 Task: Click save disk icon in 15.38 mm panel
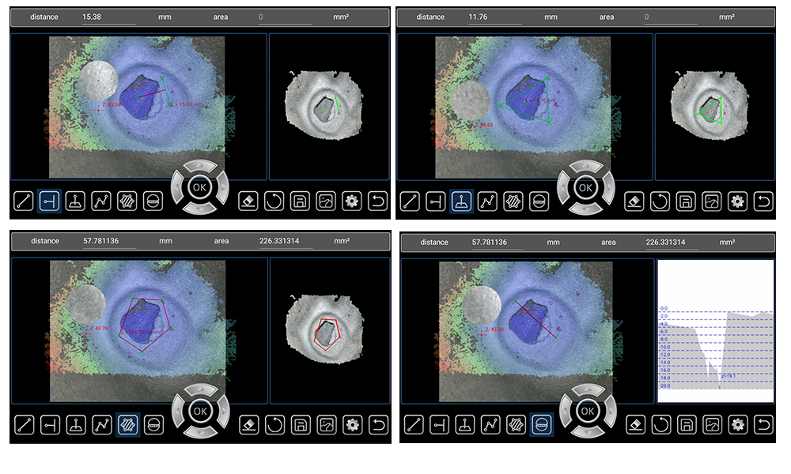(300, 201)
